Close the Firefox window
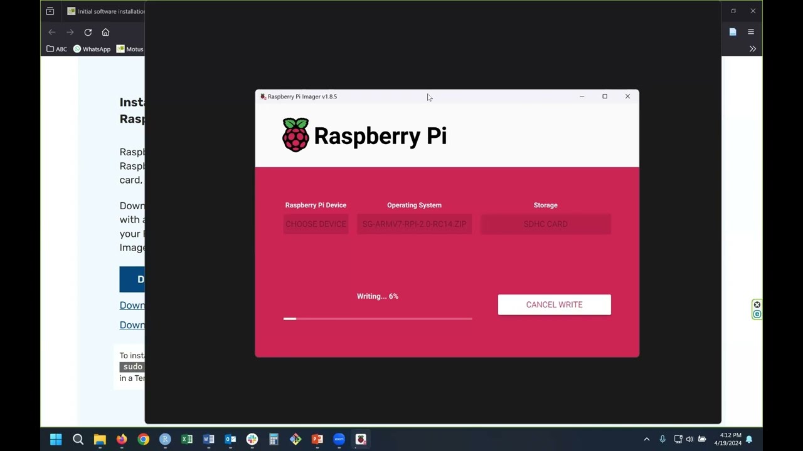The width and height of the screenshot is (803, 451). 753,11
